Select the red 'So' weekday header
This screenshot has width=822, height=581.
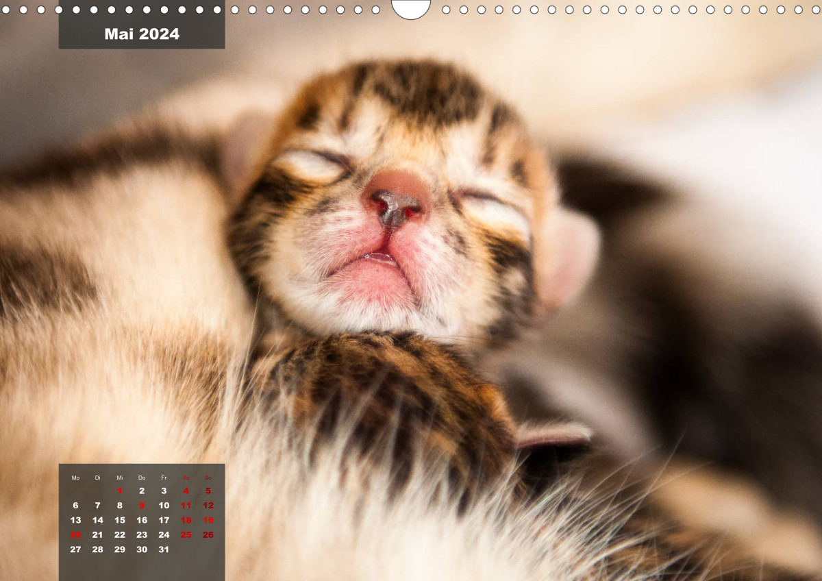(x=208, y=478)
